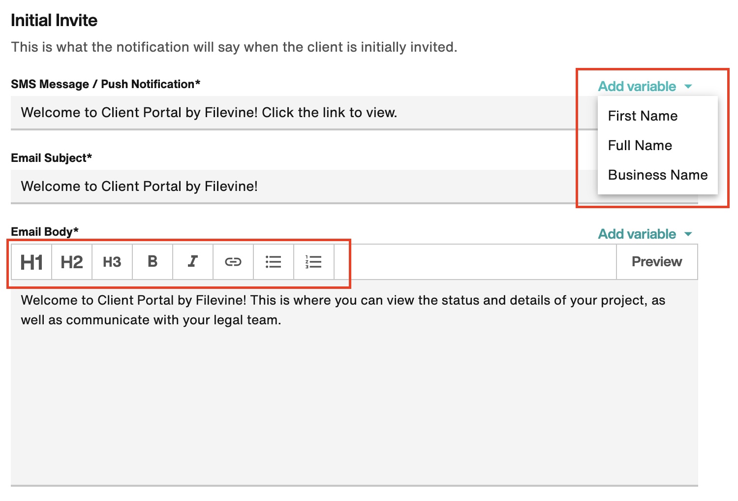This screenshot has height=501, width=738.
Task: Choose Full Name variable from menu
Action: click(x=658, y=146)
